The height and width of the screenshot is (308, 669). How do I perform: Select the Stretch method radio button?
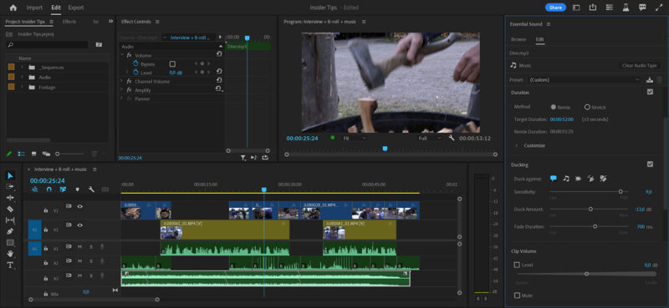[x=587, y=107]
